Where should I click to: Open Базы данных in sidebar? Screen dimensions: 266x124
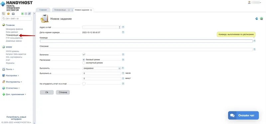click(x=12, y=32)
